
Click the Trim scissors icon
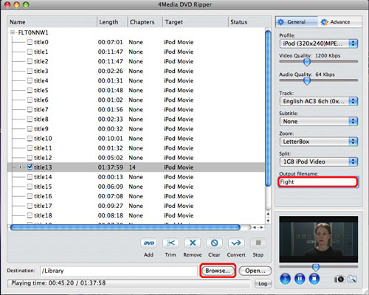[x=170, y=243]
